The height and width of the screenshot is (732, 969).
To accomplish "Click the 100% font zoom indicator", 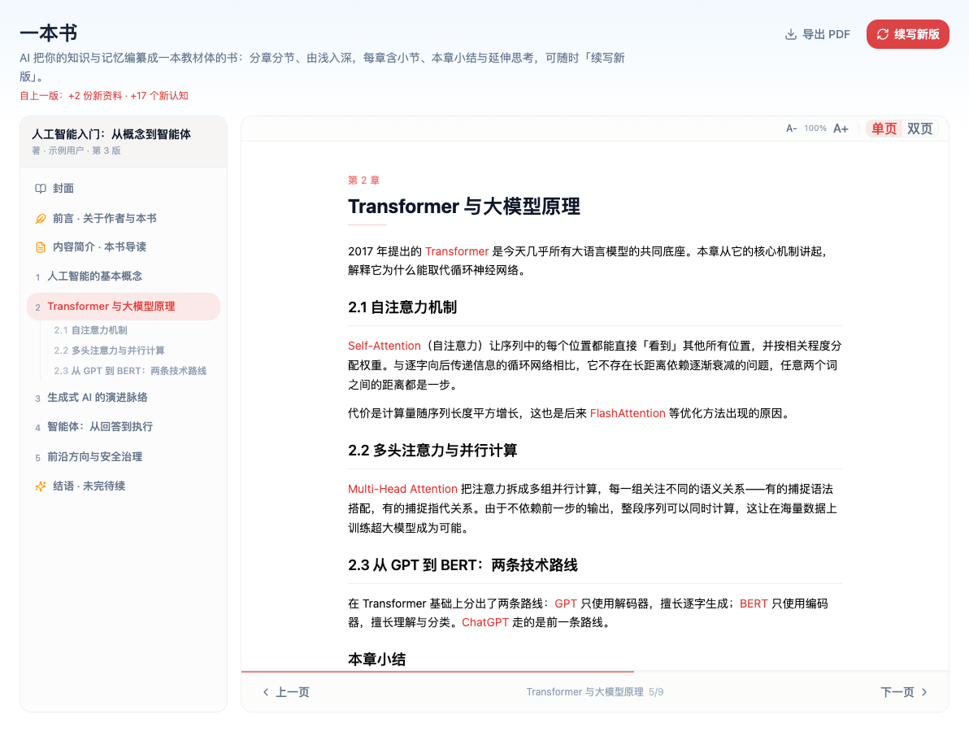I will 815,129.
